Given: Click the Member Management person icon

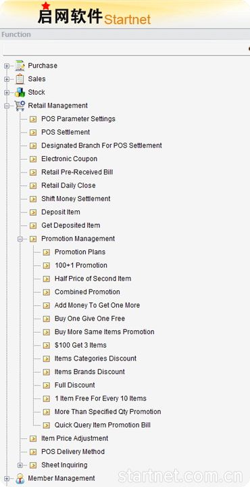Looking at the screenshot, I should click(x=20, y=479).
